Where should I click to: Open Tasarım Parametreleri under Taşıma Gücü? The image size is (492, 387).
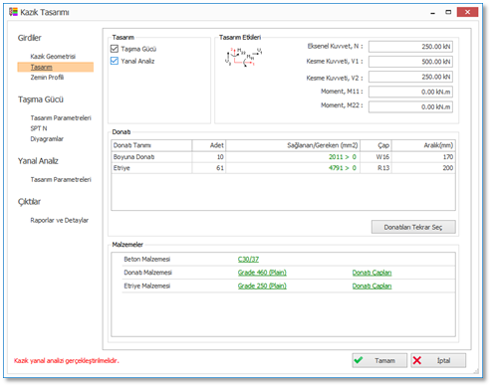[x=61, y=118]
